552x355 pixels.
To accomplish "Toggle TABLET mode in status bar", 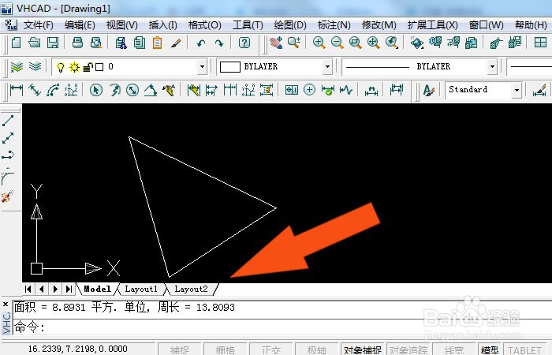I will point(524,349).
